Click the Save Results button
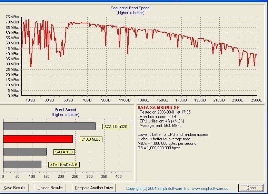Image resolution: width=268 pixels, height=194 pixels. (x=14, y=188)
